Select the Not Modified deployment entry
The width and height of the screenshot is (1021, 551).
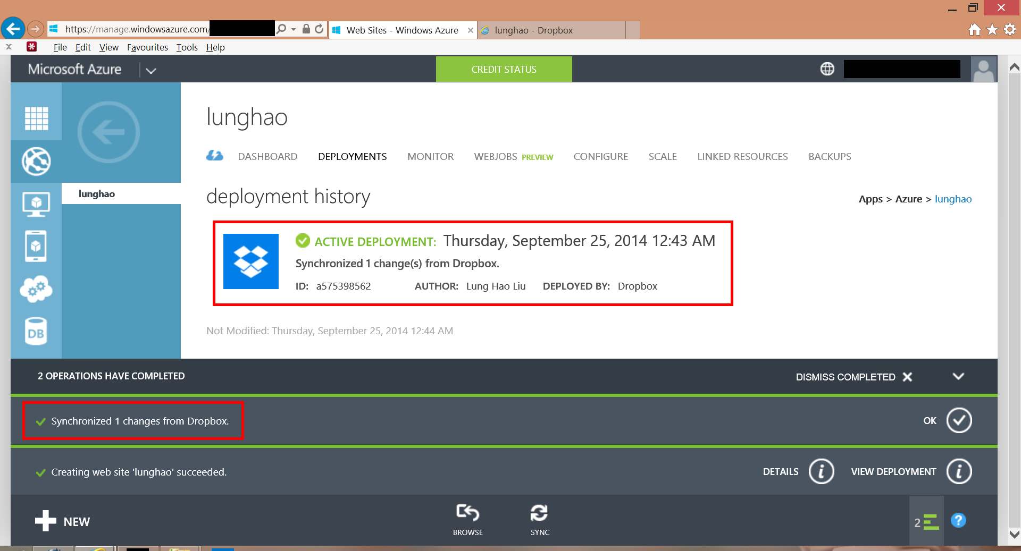pyautogui.click(x=330, y=330)
